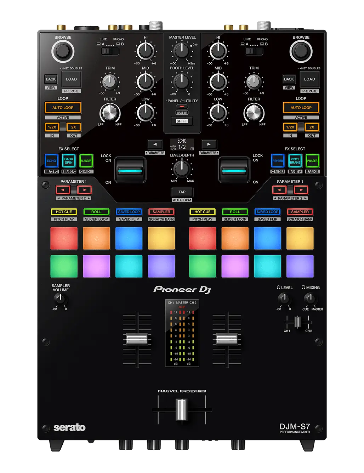Tap the left deck top-left red performance pad
Screen dimensions: 364x473
point(64,238)
